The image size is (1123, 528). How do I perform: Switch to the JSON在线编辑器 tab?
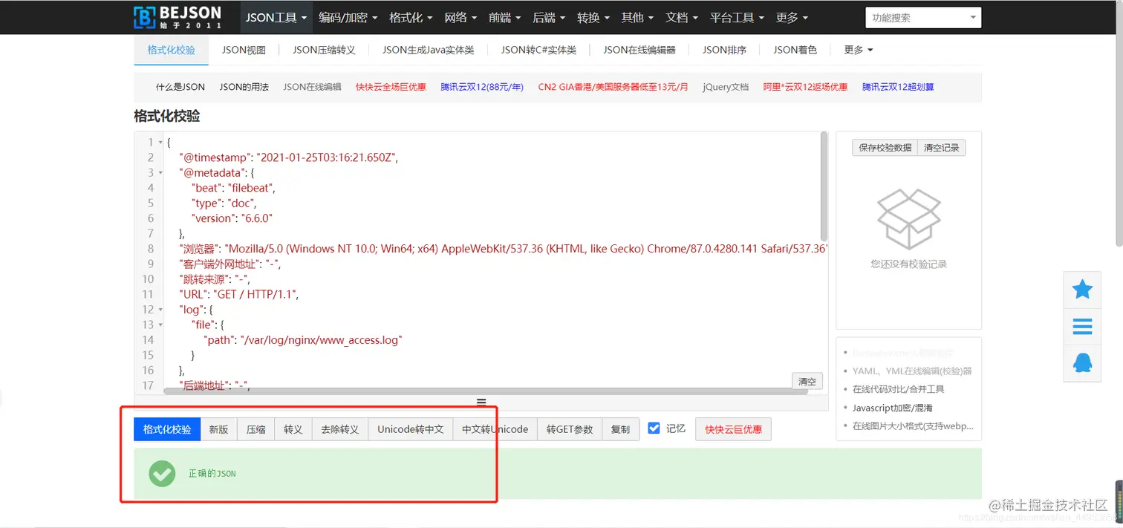pos(639,50)
